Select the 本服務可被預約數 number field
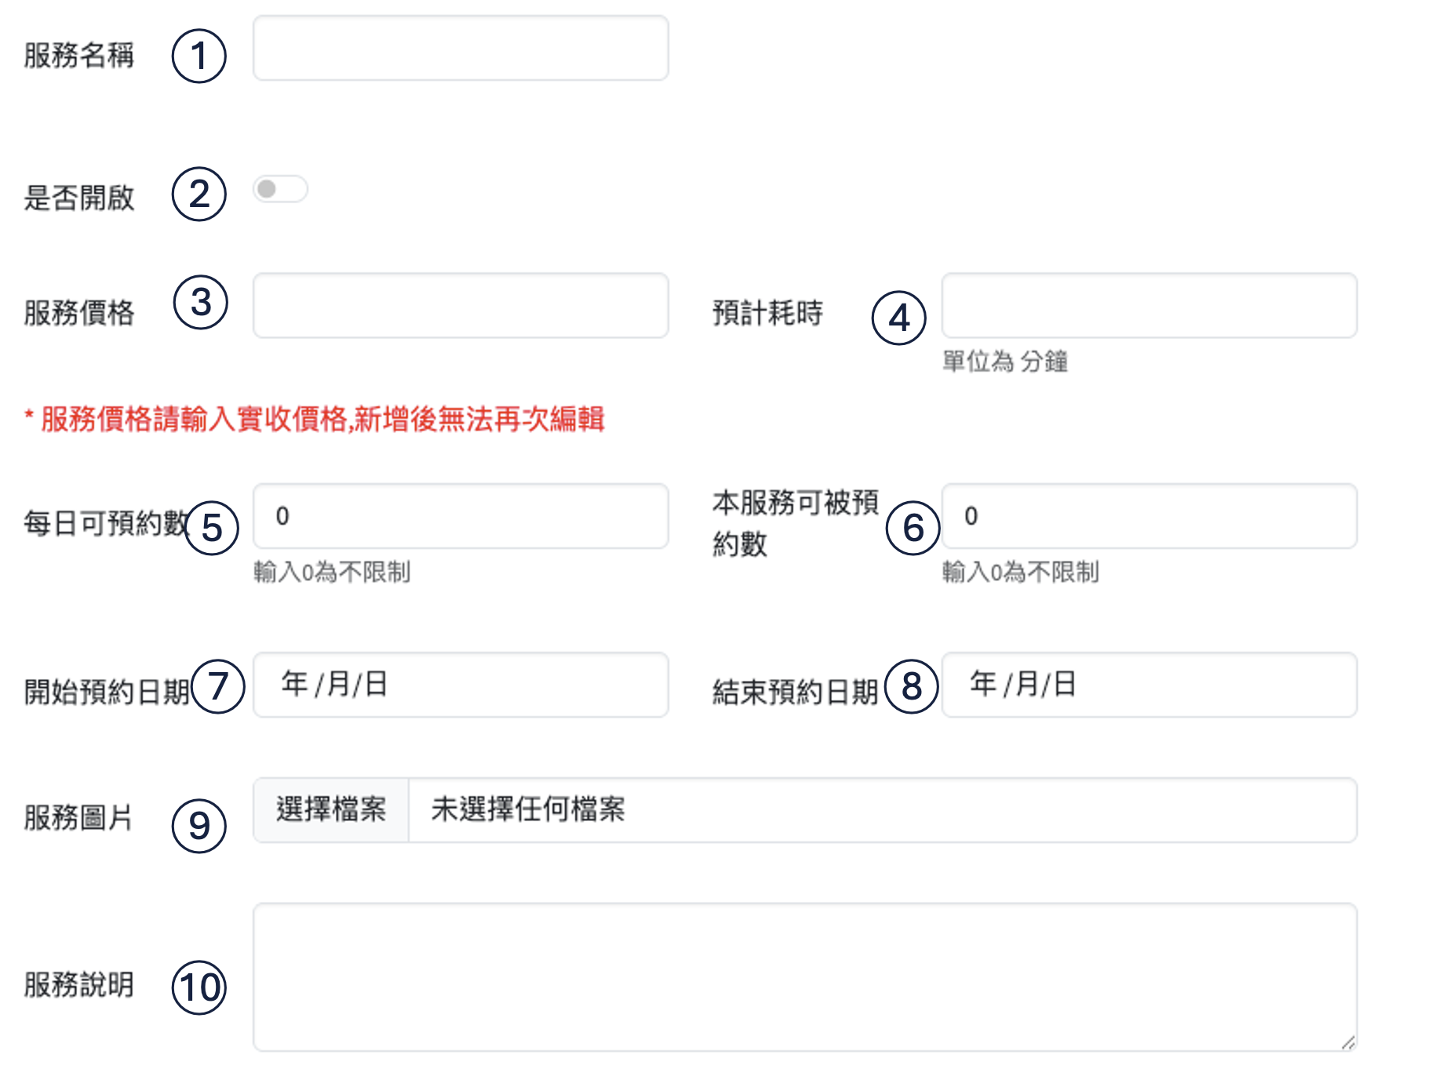The image size is (1450, 1087). click(x=1149, y=516)
